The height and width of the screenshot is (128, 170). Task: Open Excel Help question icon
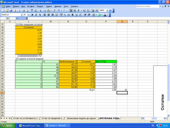(x=110, y=10)
